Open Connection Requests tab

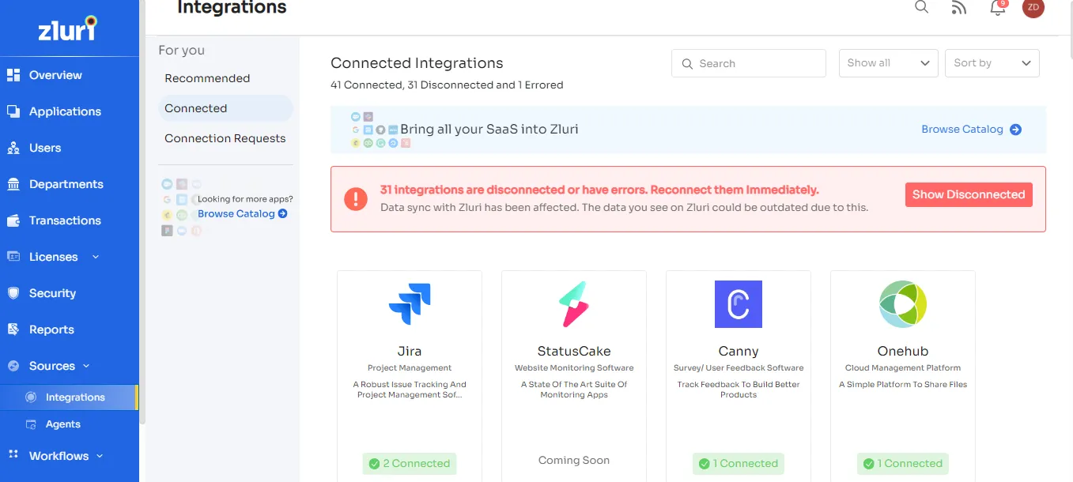click(x=225, y=138)
